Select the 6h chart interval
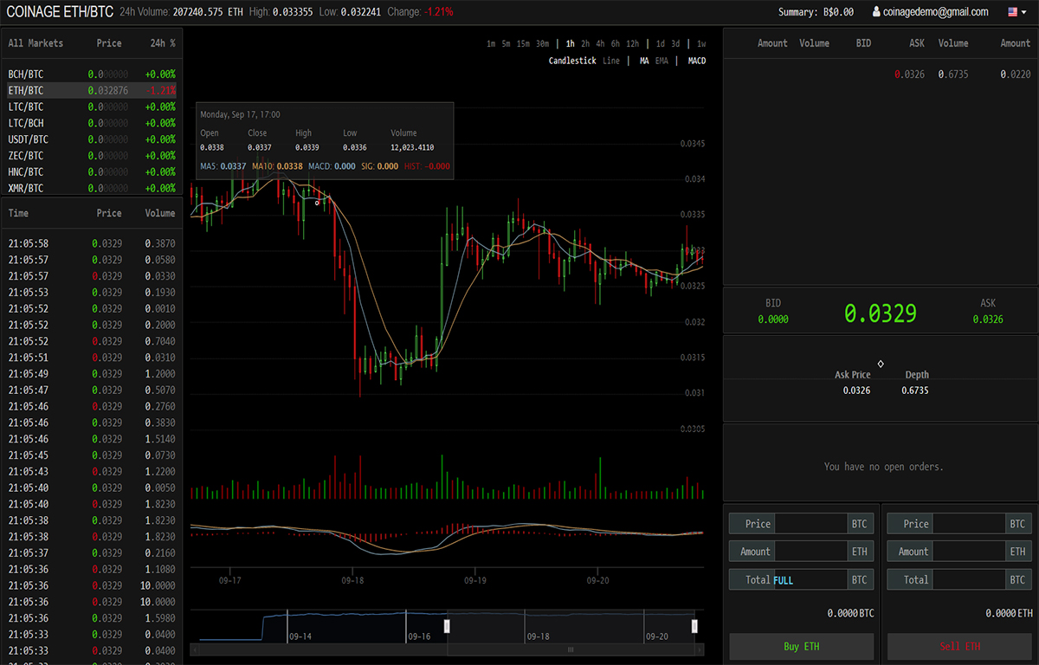Image resolution: width=1039 pixels, height=665 pixels. pyautogui.click(x=615, y=43)
